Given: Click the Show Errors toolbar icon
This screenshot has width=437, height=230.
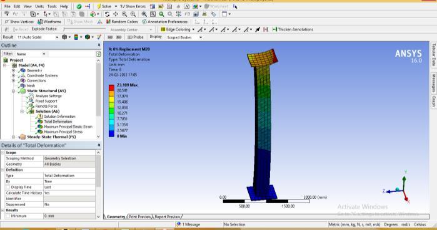Looking at the screenshot, I should (122, 6).
